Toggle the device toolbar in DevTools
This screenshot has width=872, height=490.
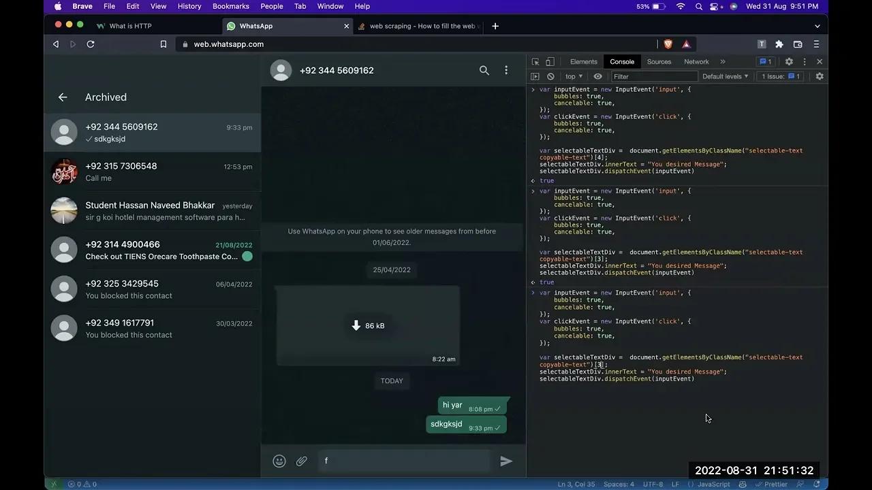tap(549, 61)
